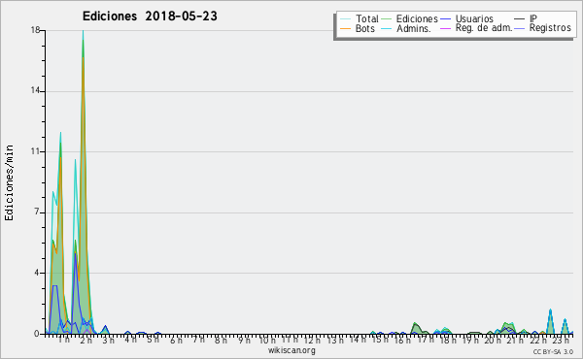Click the magenta Reg. de adm. legend line
The width and height of the screenshot is (583, 359).
(x=445, y=28)
